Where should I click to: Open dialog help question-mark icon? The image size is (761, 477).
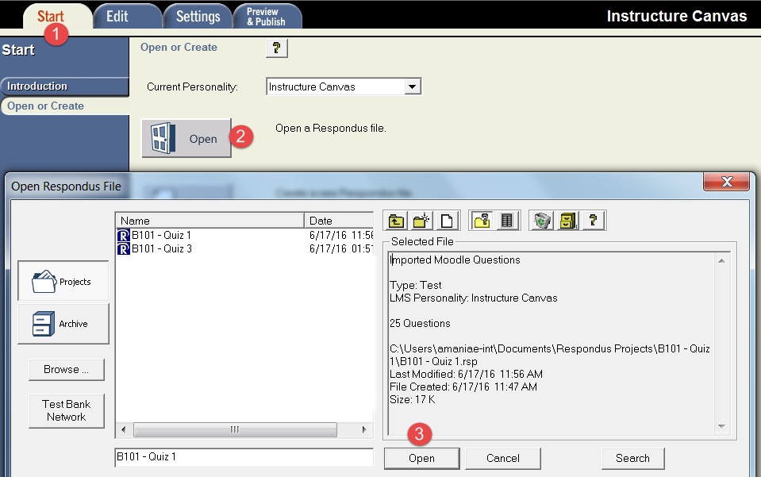tap(593, 221)
